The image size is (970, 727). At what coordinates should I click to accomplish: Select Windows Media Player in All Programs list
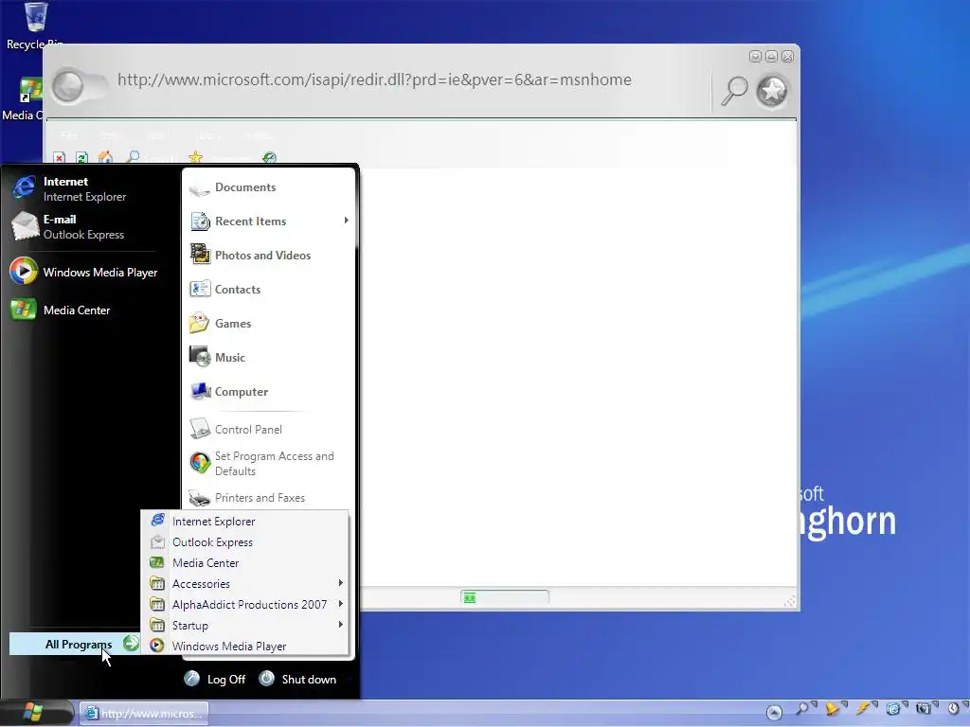(245, 646)
